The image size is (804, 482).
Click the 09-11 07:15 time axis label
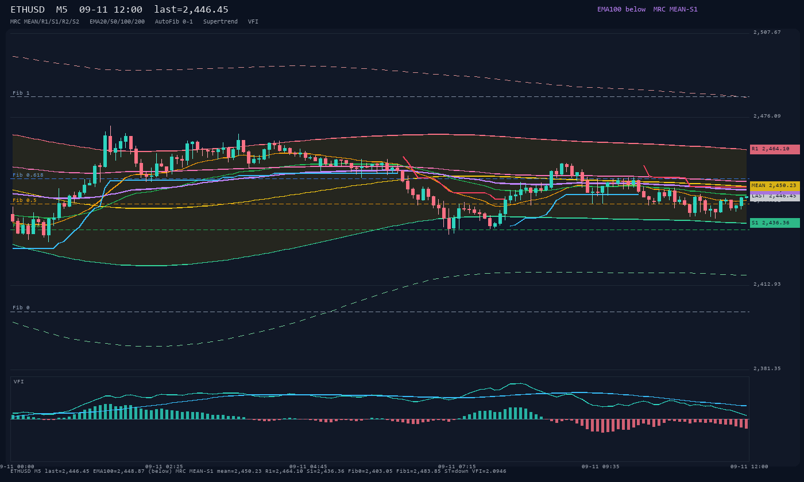457,467
